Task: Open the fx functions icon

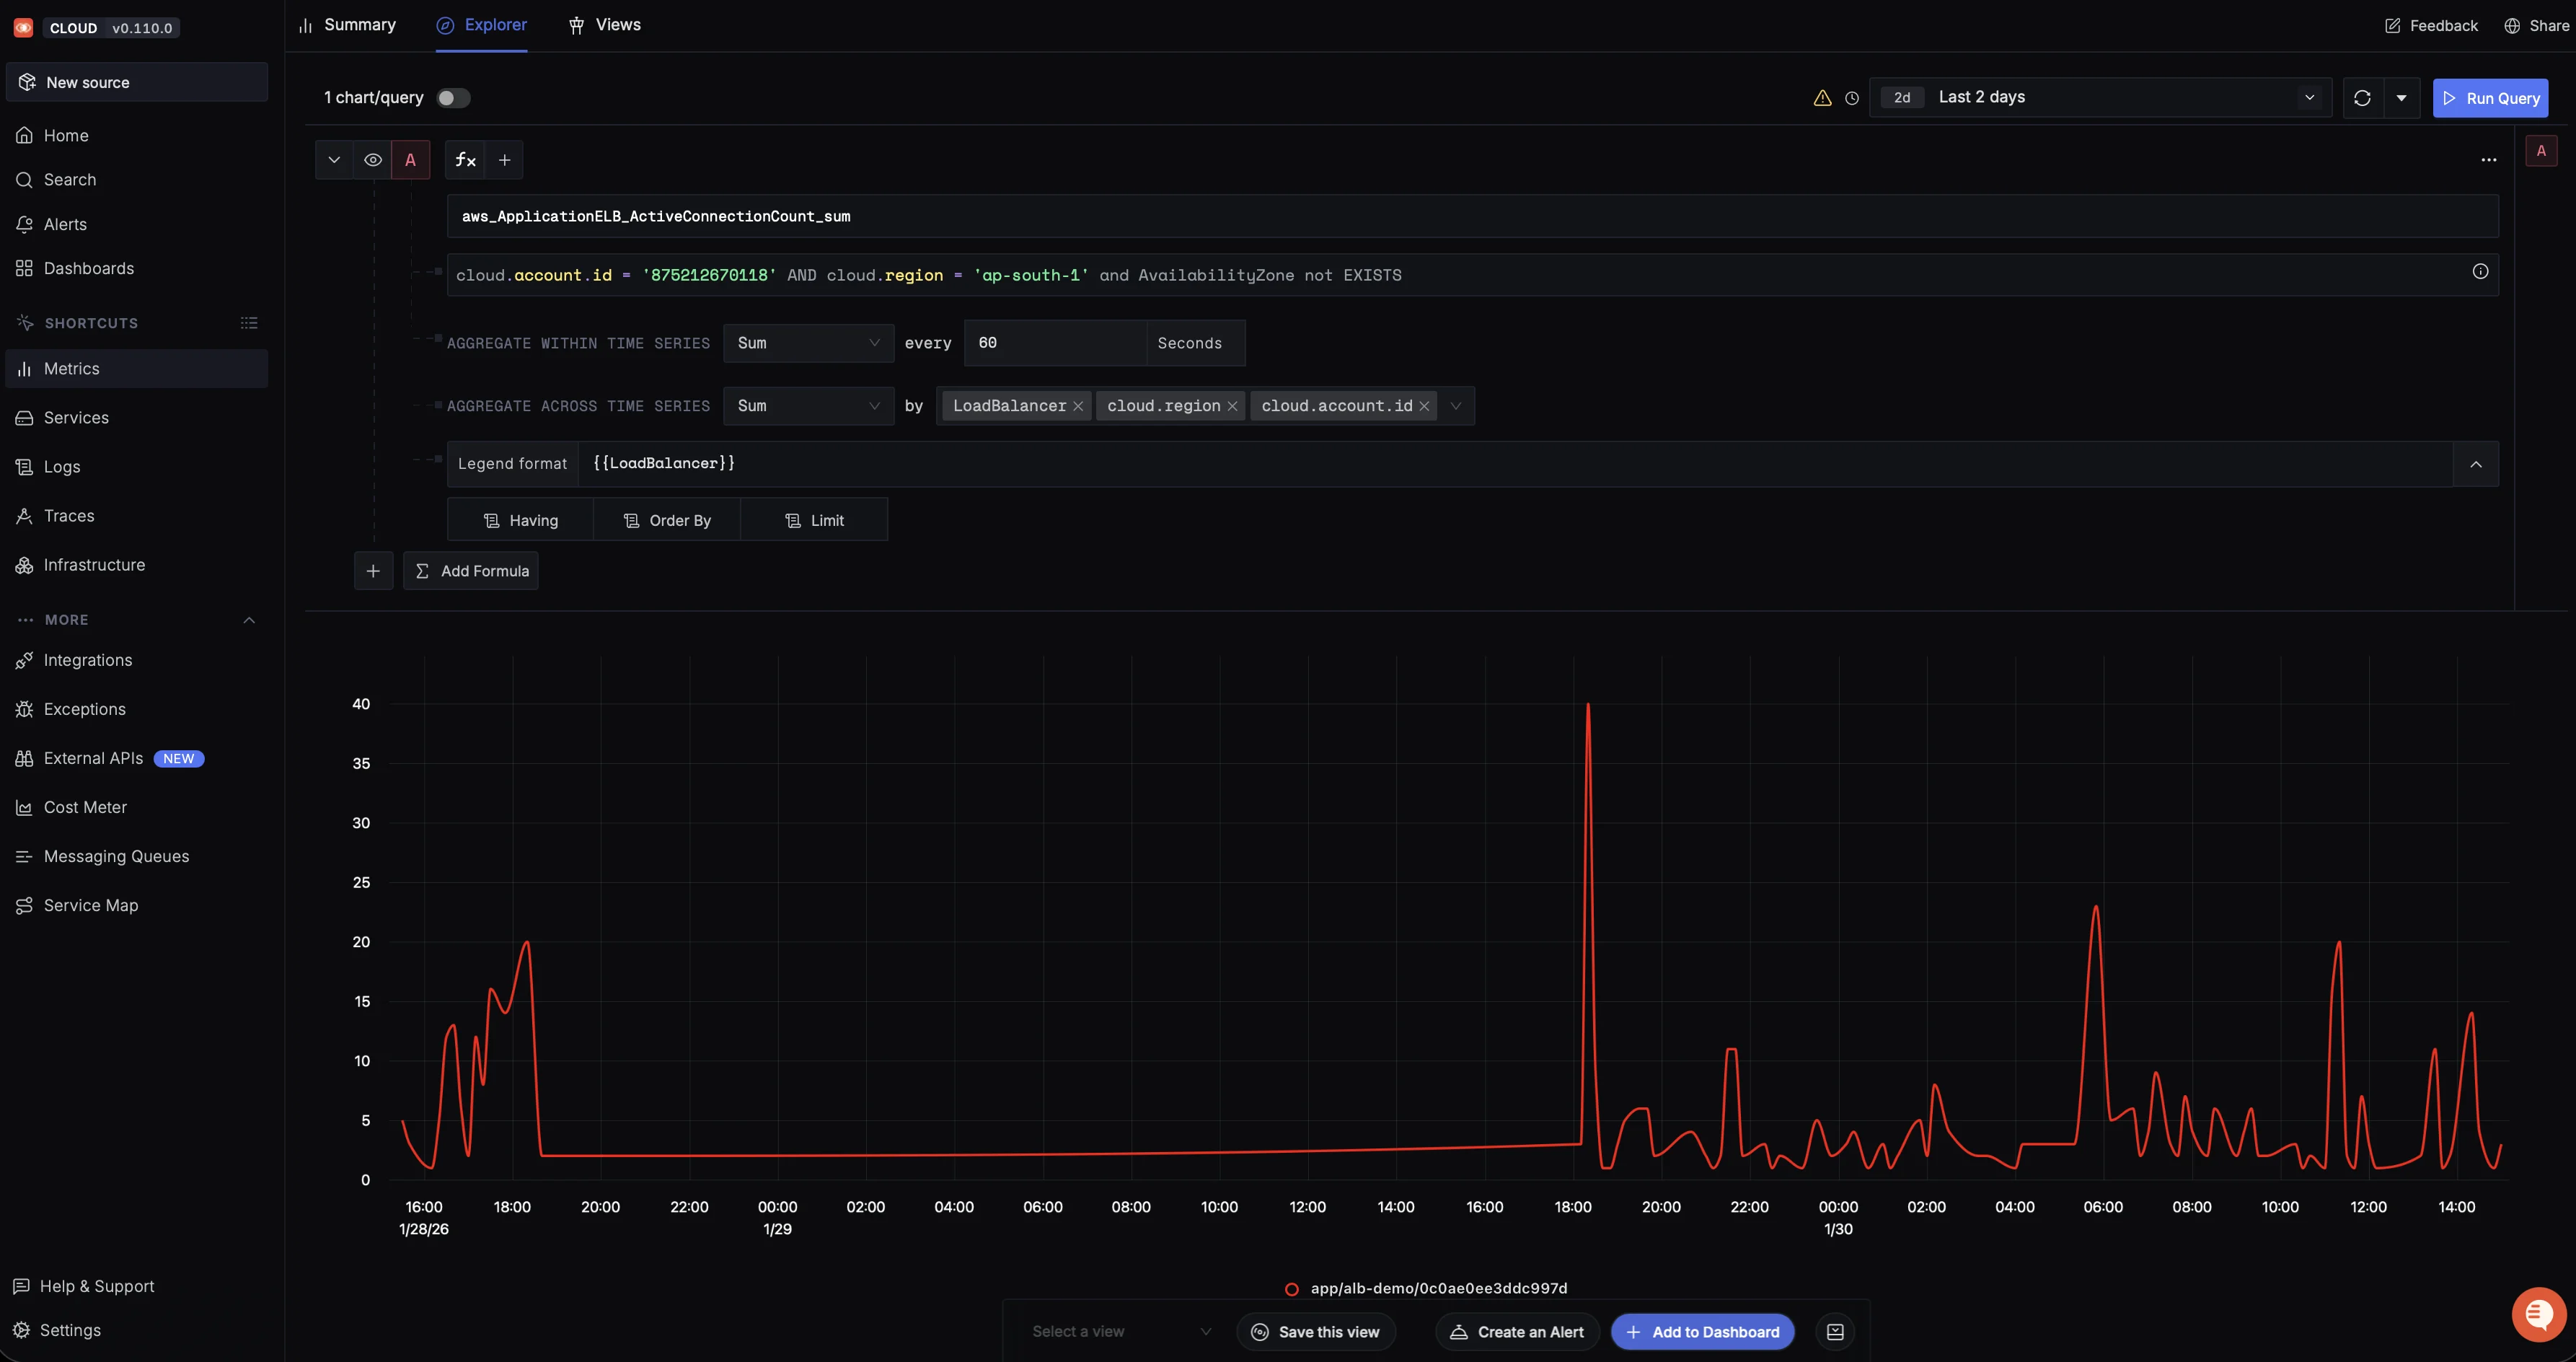Action: click(x=465, y=160)
